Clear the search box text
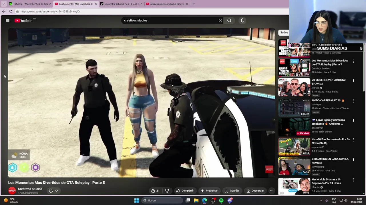This screenshot has width=366, height=205. pyautogui.click(x=220, y=20)
